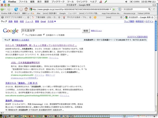Open the URL history dropdown arrow
Screen dimensions: 158x118
point(110,9)
